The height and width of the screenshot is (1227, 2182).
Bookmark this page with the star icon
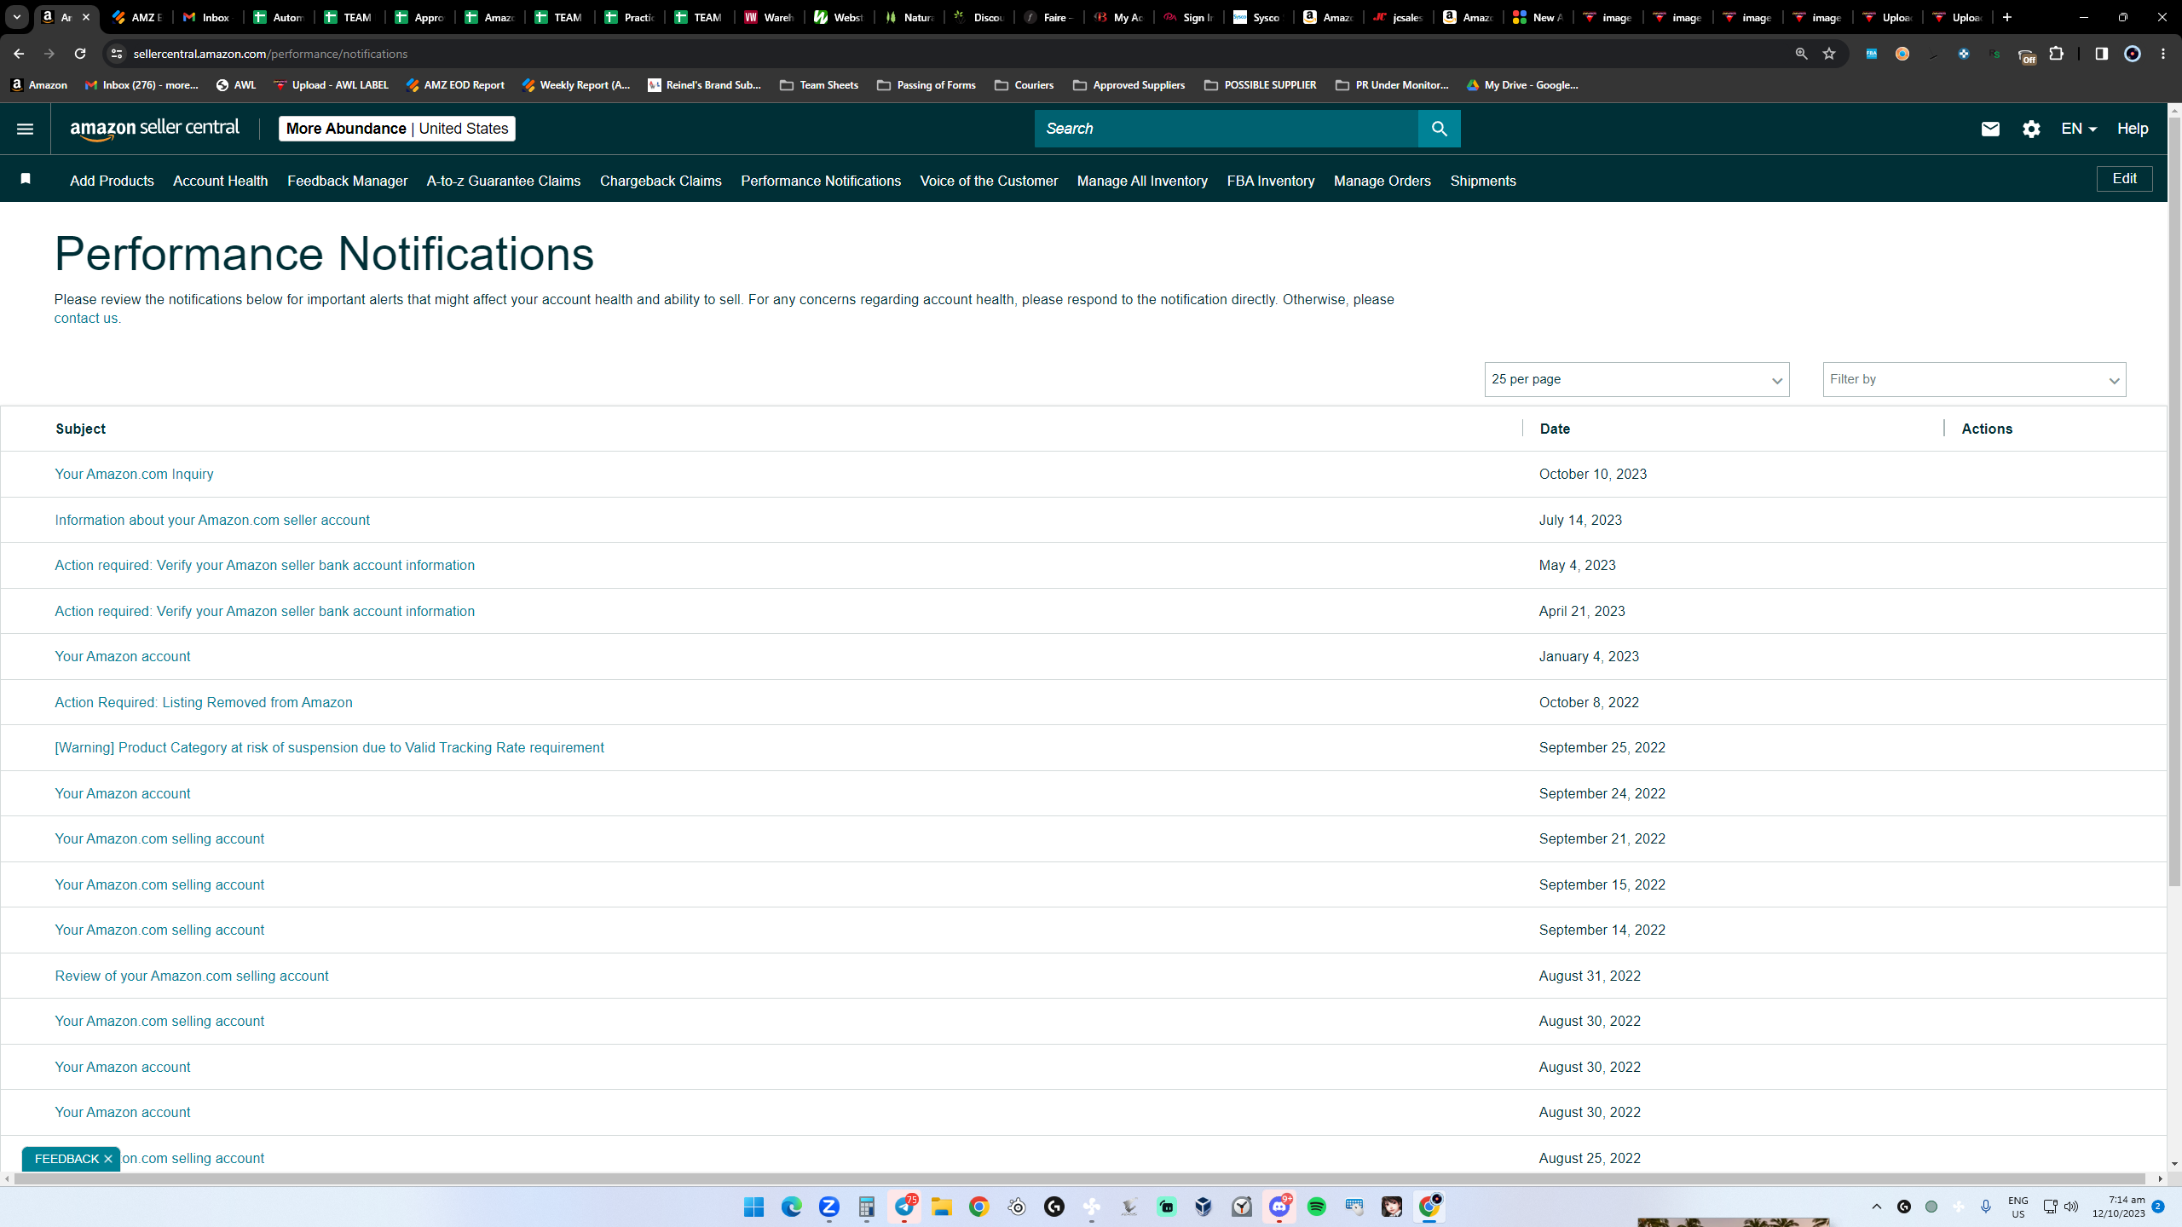pyautogui.click(x=1829, y=54)
